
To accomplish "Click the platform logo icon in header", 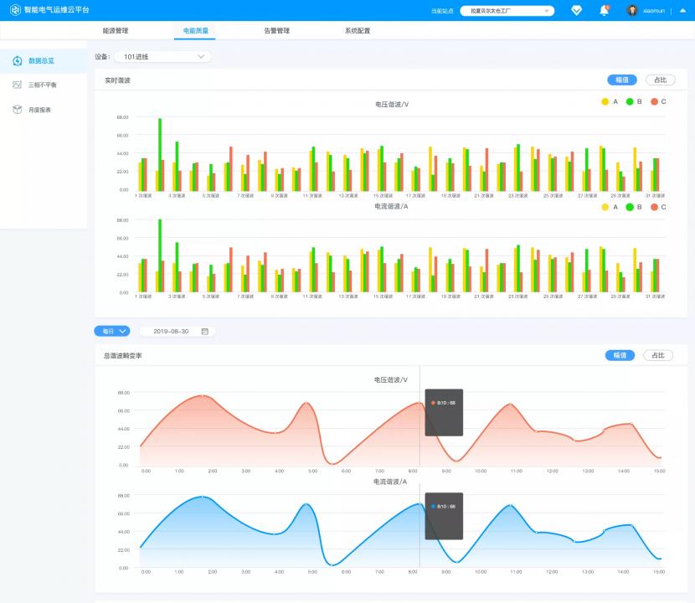I will (x=14, y=10).
